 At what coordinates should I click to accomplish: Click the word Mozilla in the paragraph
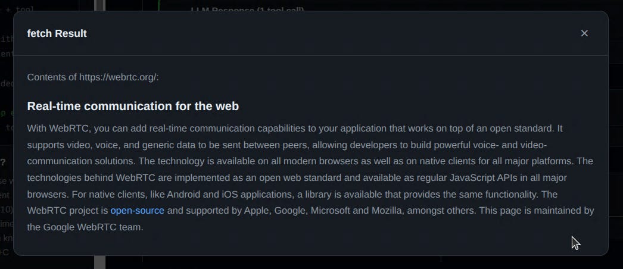coord(387,211)
